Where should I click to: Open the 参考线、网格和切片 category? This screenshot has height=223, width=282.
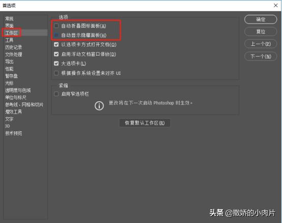pyautogui.click(x=24, y=105)
